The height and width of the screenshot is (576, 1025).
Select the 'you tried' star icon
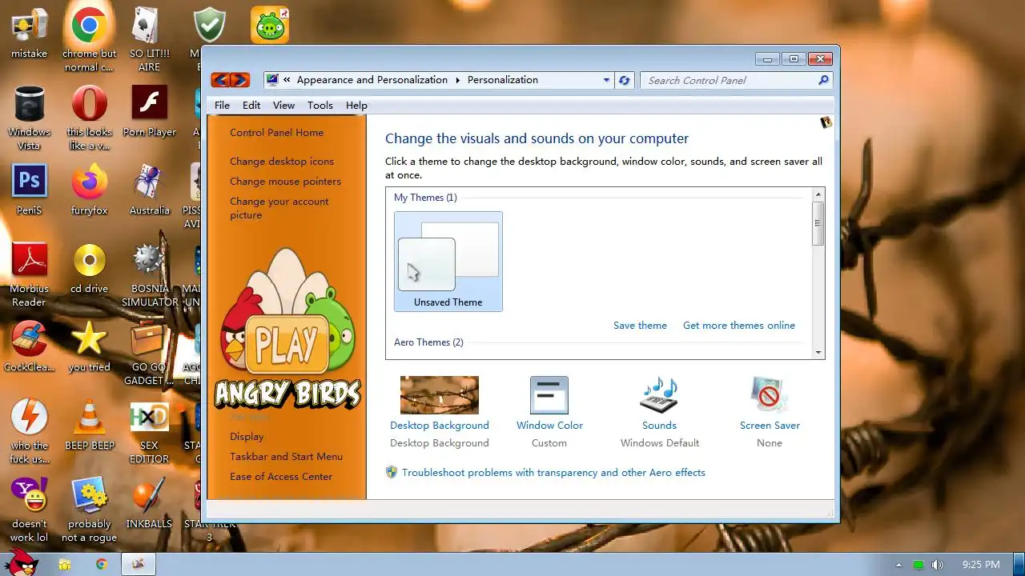[x=89, y=347]
